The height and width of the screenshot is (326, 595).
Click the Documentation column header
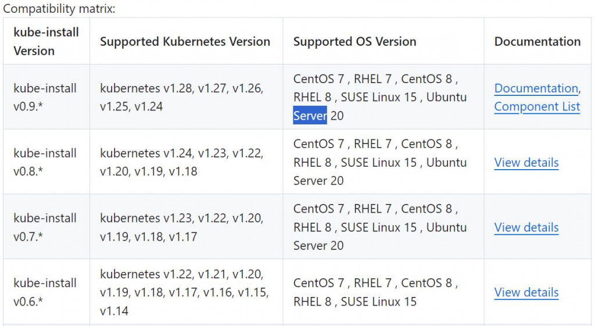click(537, 41)
